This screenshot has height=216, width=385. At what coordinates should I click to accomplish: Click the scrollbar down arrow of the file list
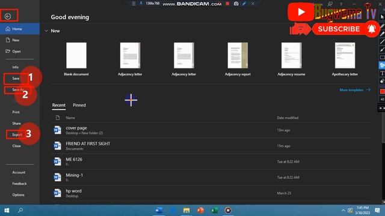tap(384, 203)
